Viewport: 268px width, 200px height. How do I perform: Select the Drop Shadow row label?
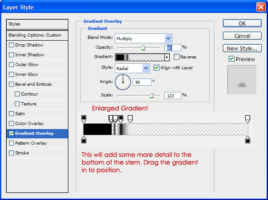pyautogui.click(x=29, y=45)
